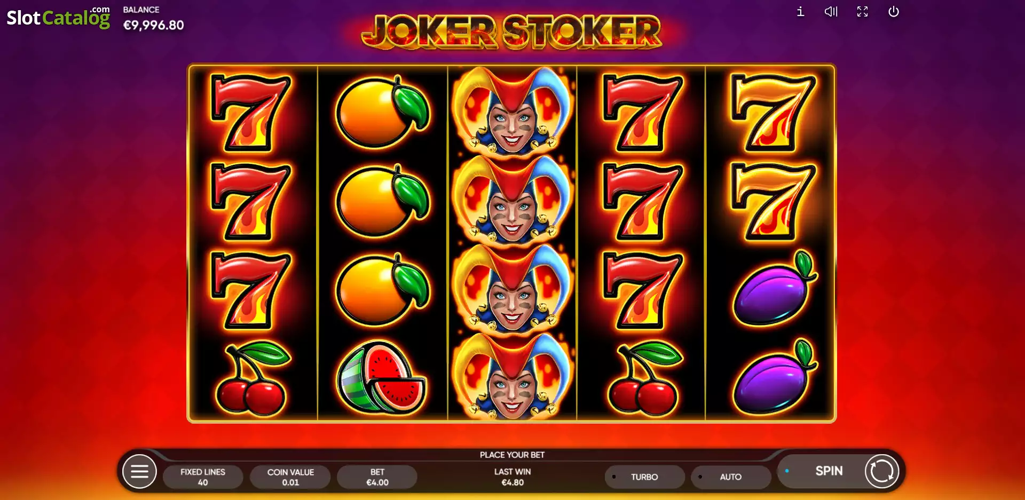
Task: Click the circular spin arrows icon
Action: click(882, 471)
